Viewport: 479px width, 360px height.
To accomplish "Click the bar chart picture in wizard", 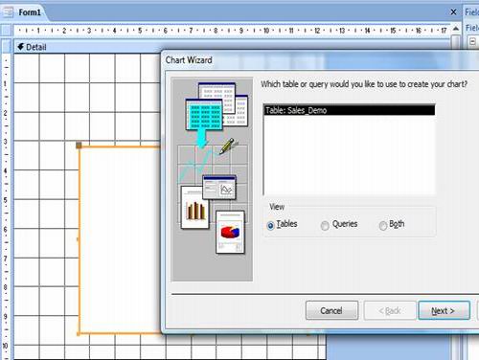I will click(x=195, y=208).
